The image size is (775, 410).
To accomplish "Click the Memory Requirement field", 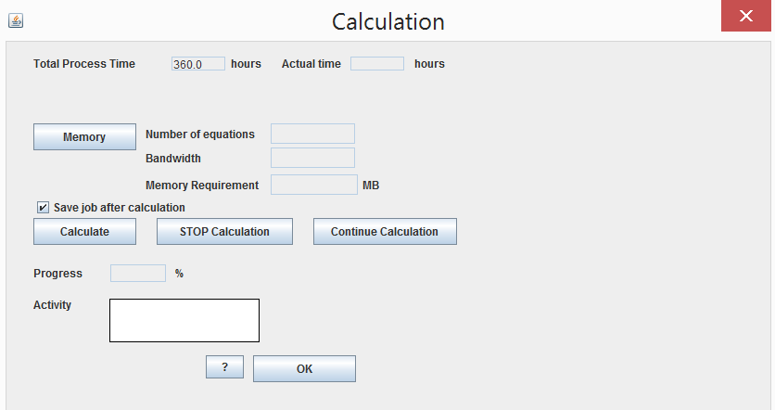I will 314,185.
